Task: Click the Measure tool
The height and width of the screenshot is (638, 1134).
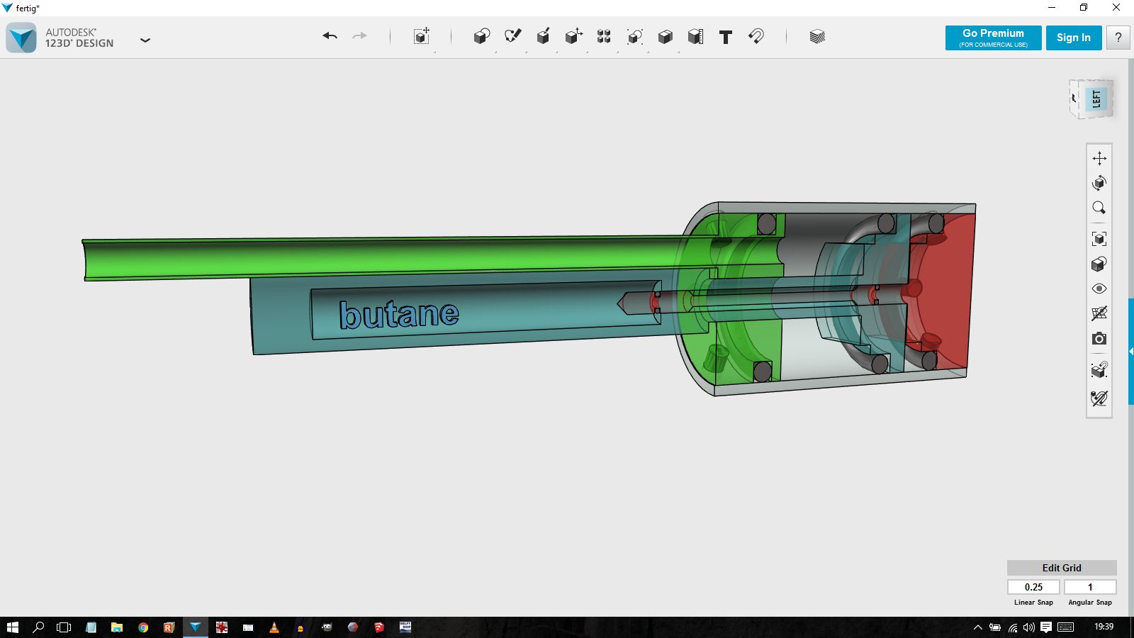Action: pyautogui.click(x=695, y=37)
